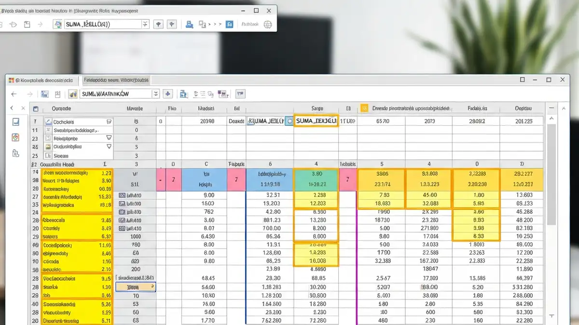Image resolution: width=579 pixels, height=325 pixels.
Task: Select the Svavlatpexibdskiagst row
Action: coord(79,130)
